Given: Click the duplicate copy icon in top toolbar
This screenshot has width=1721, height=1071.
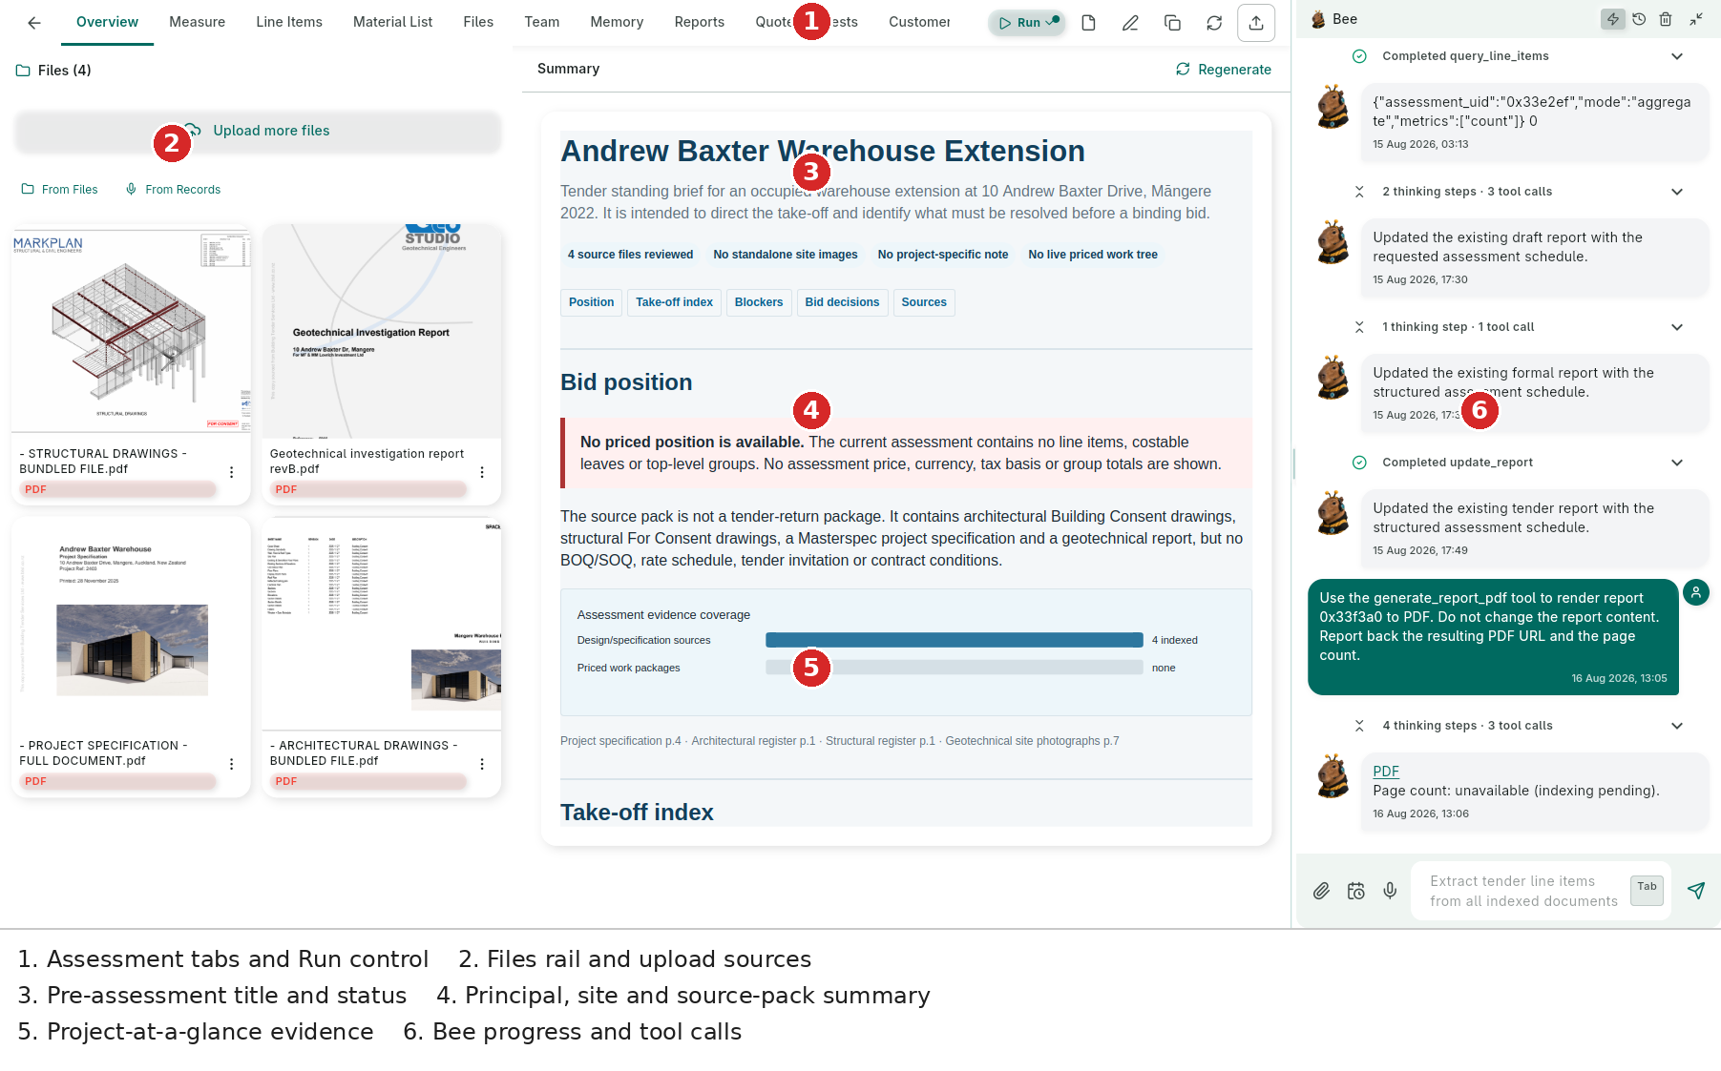Looking at the screenshot, I should pyautogui.click(x=1172, y=23).
